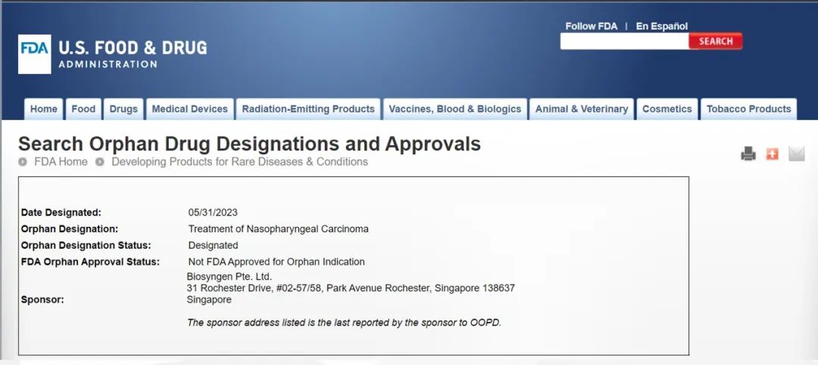This screenshot has height=365, width=818.
Task: Switch language via En Español link
Action: pyautogui.click(x=661, y=26)
